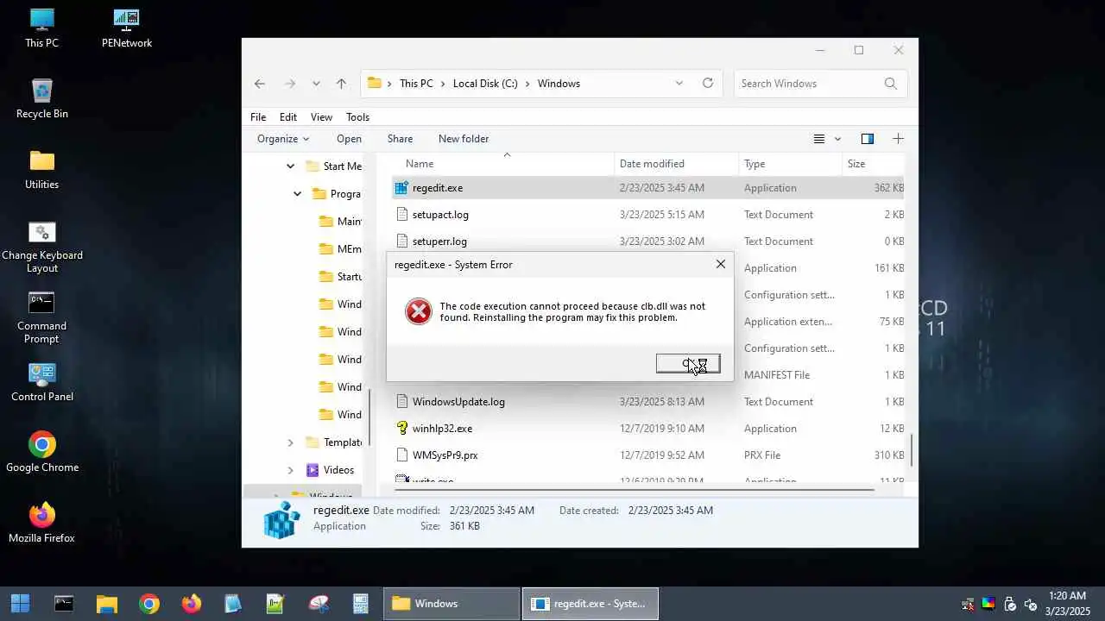This screenshot has height=621, width=1105.
Task: Select the Change Keyboard Layout desktop icon
Action: [x=41, y=248]
